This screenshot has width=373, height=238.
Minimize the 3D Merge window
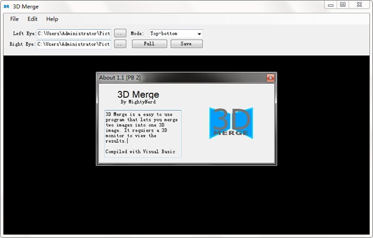point(331,5)
